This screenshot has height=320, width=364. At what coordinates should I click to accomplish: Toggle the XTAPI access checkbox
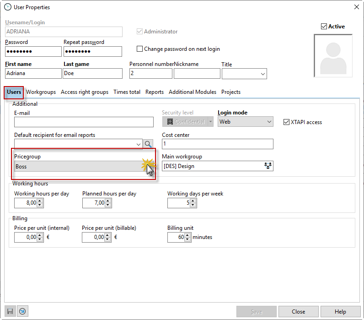287,122
